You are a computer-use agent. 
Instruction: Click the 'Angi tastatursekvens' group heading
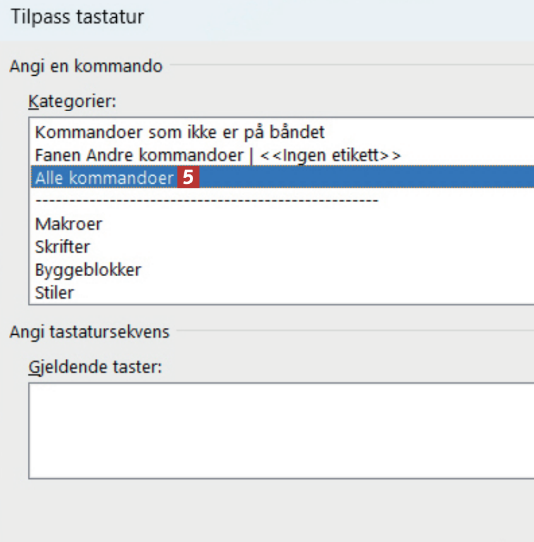coord(90,332)
